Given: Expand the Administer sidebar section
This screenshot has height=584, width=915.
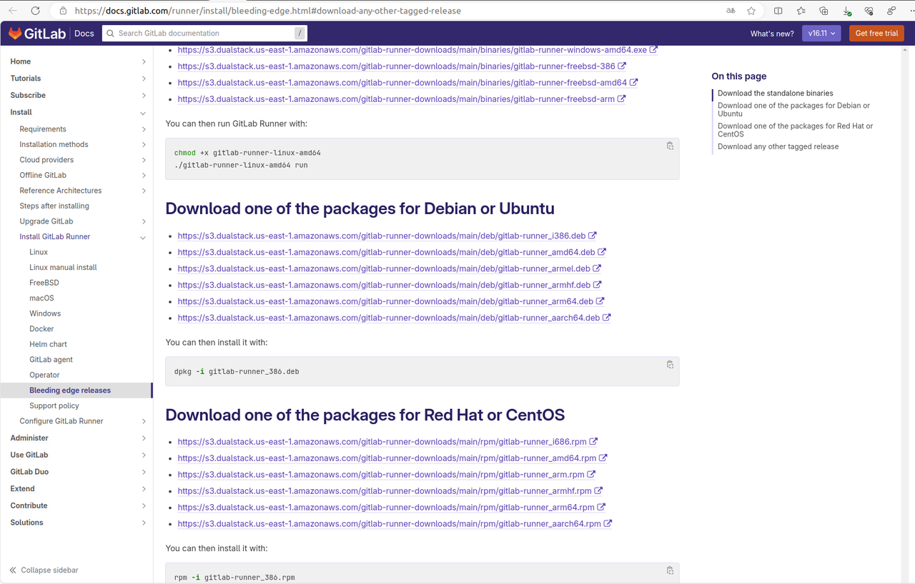Looking at the screenshot, I should pos(144,438).
